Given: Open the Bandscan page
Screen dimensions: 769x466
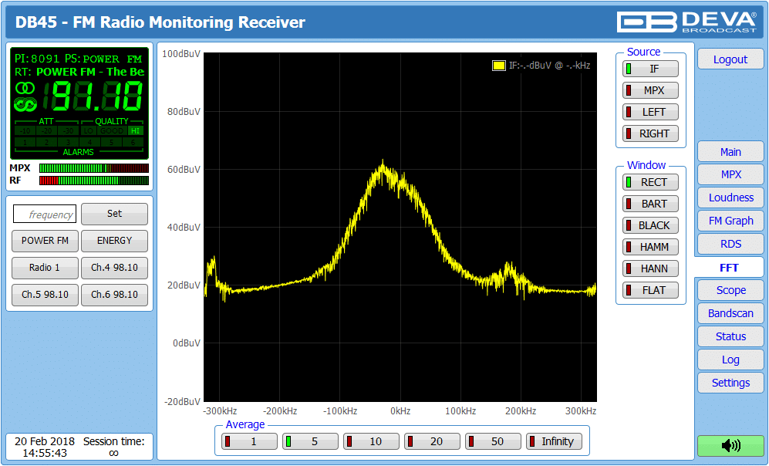Looking at the screenshot, I should point(730,313).
